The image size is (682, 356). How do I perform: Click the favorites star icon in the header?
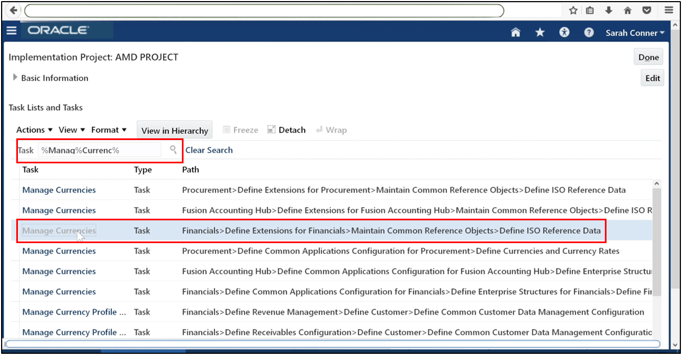(x=539, y=33)
